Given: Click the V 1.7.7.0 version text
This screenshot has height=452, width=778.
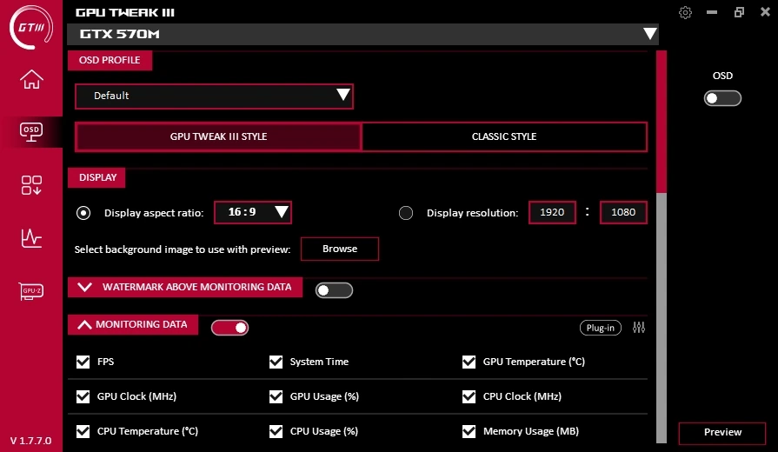Looking at the screenshot, I should click(x=30, y=441).
